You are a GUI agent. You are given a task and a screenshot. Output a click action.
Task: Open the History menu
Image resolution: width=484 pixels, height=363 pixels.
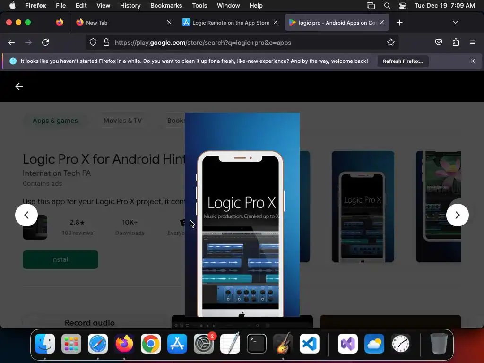tap(130, 6)
